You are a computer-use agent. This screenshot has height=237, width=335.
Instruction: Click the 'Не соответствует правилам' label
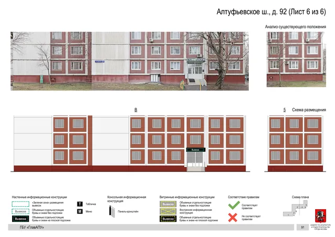coord(251,218)
